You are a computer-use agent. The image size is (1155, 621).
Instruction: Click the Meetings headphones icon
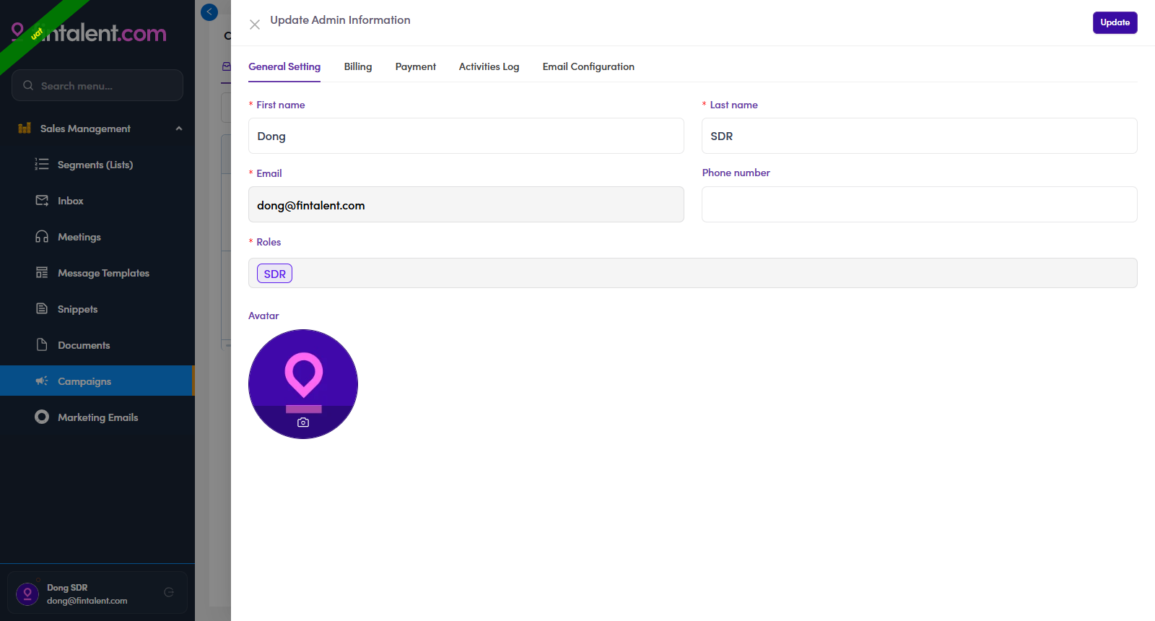coord(42,237)
